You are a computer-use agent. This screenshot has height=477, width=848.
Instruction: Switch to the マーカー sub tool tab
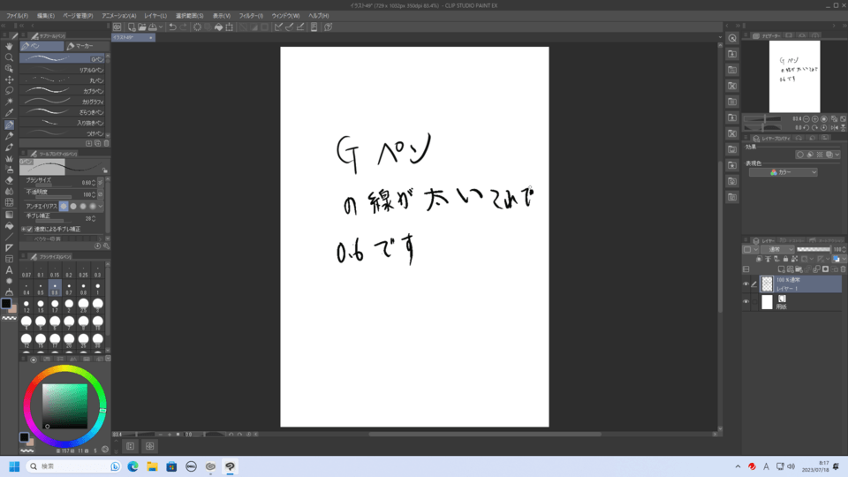87,46
